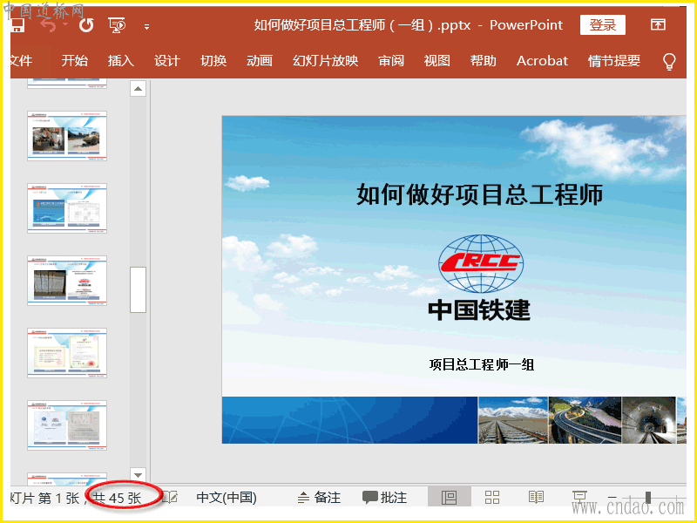The height and width of the screenshot is (523, 697).
Task: Click the 登录 sign-in button
Action: pyautogui.click(x=602, y=25)
